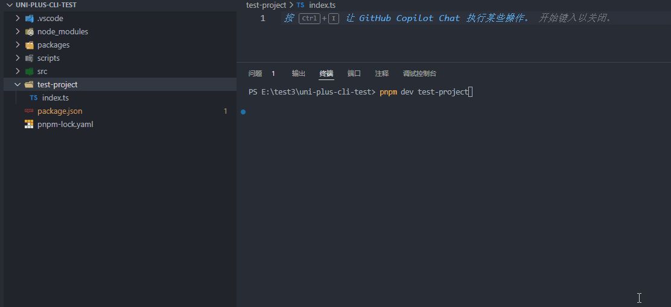Click the packages folder icon
The width and height of the screenshot is (671, 307).
pos(29,45)
